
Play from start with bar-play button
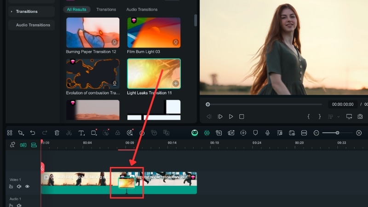tap(220, 117)
